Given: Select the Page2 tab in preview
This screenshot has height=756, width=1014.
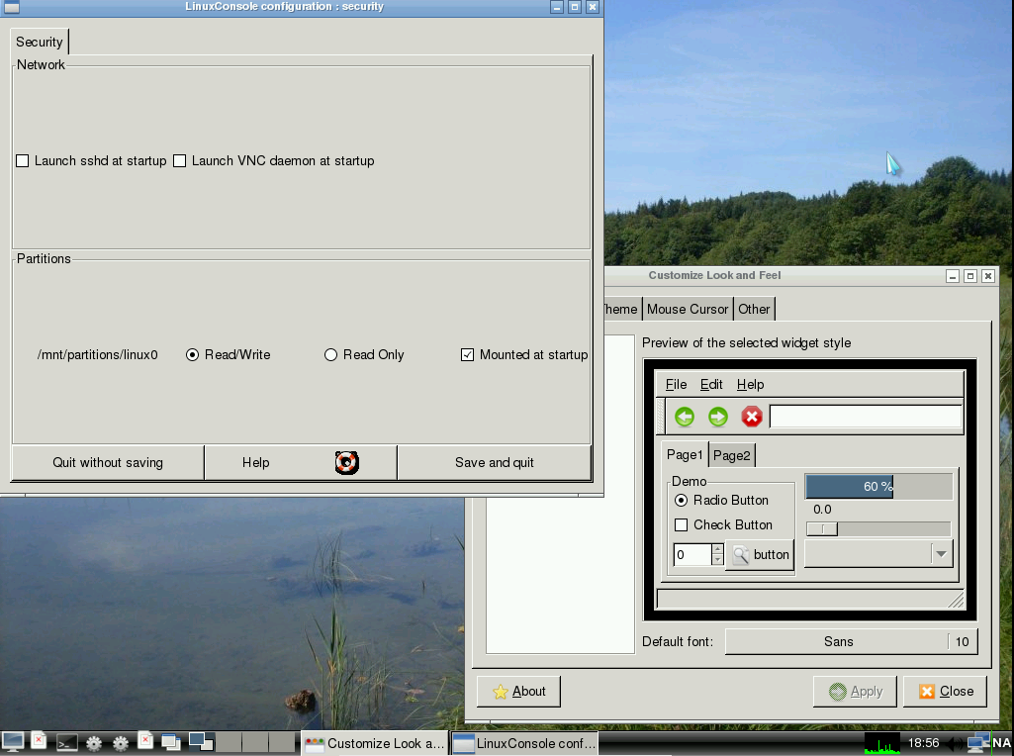Looking at the screenshot, I should click(x=731, y=455).
